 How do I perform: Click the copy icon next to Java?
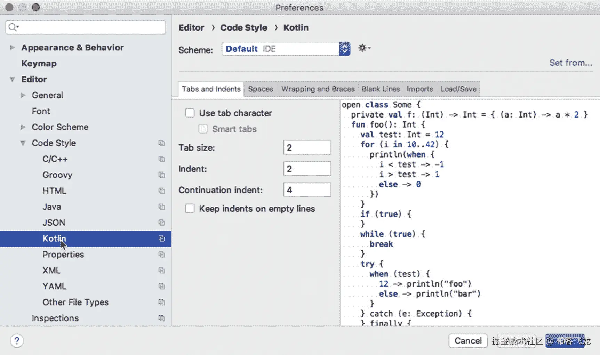click(161, 207)
